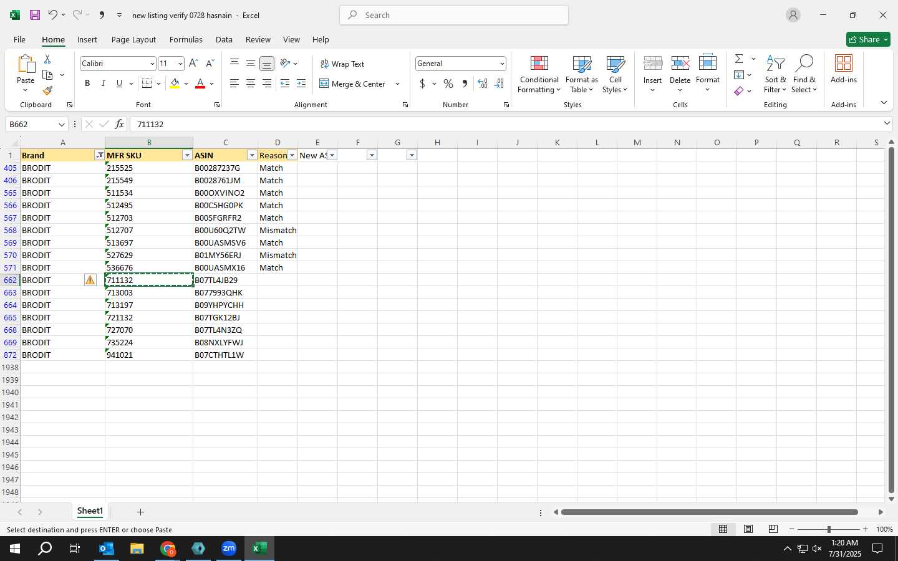The height and width of the screenshot is (561, 898).
Task: Open Outlook from the taskbar
Action: coord(107,549)
